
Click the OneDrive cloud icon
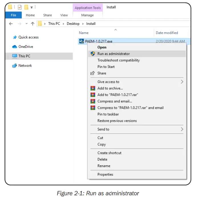pyautogui.click(x=15, y=47)
